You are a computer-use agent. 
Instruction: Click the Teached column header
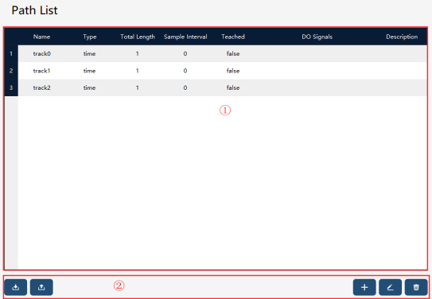tap(233, 37)
